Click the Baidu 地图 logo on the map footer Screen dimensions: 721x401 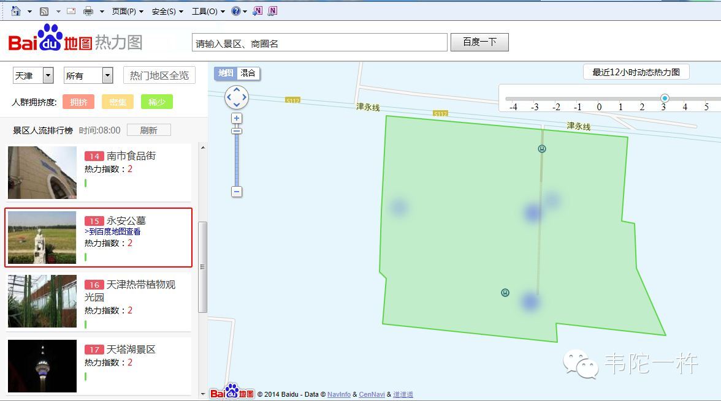coord(232,392)
